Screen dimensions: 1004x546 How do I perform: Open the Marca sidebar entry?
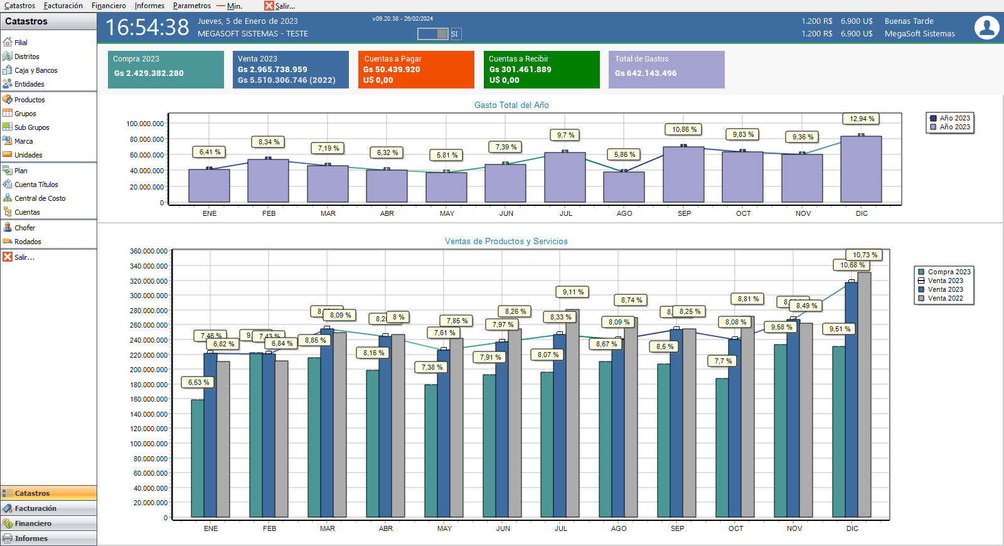pyautogui.click(x=18, y=141)
